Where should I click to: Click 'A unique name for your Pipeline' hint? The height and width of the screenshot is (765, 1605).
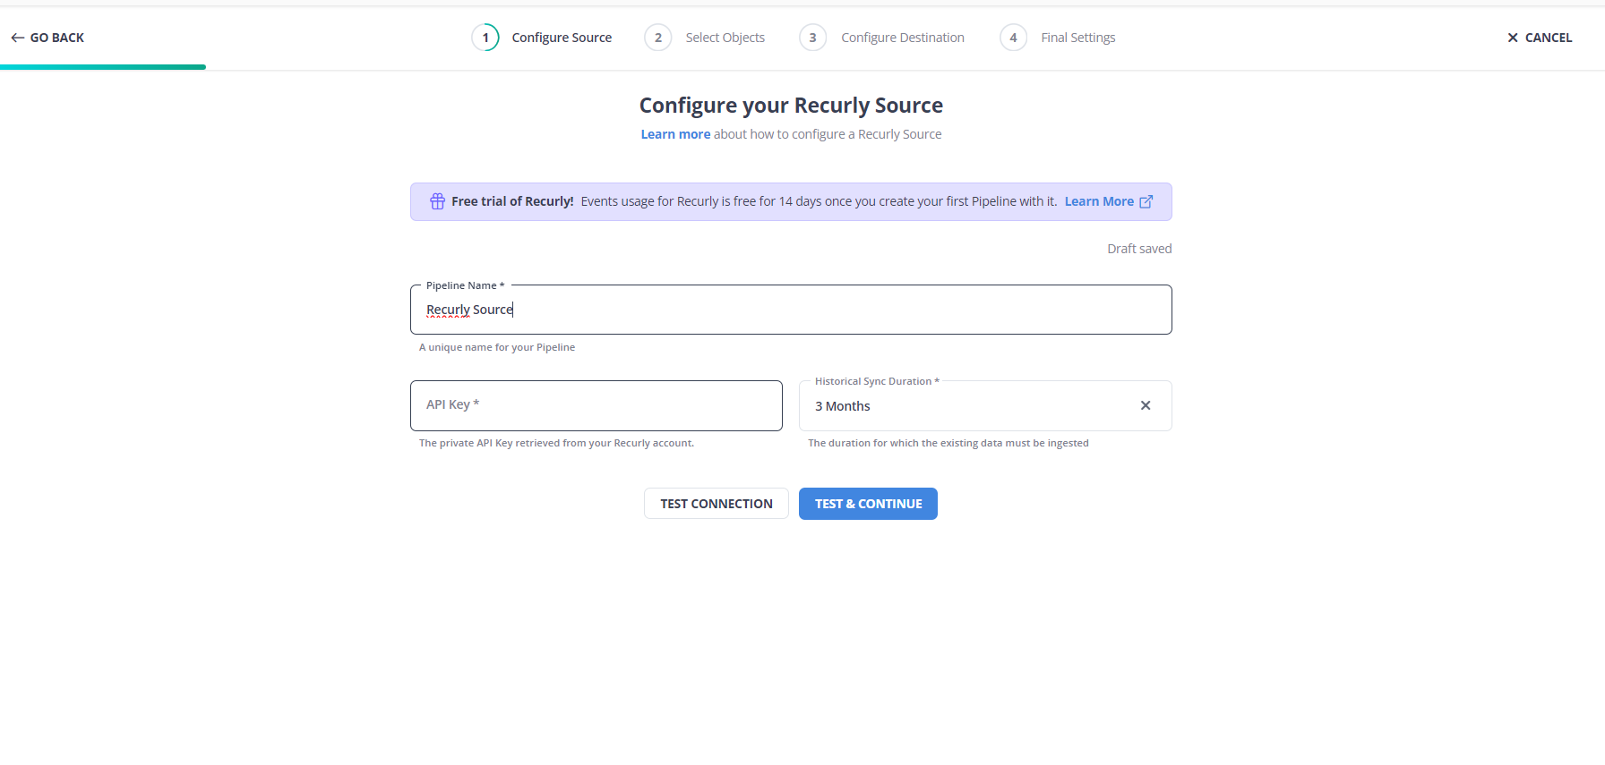497,347
